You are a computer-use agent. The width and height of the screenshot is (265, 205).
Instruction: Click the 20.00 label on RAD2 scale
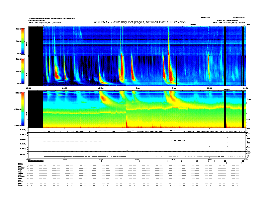[18, 41]
